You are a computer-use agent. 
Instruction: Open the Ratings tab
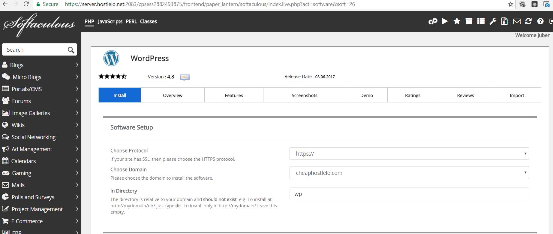coord(413,95)
